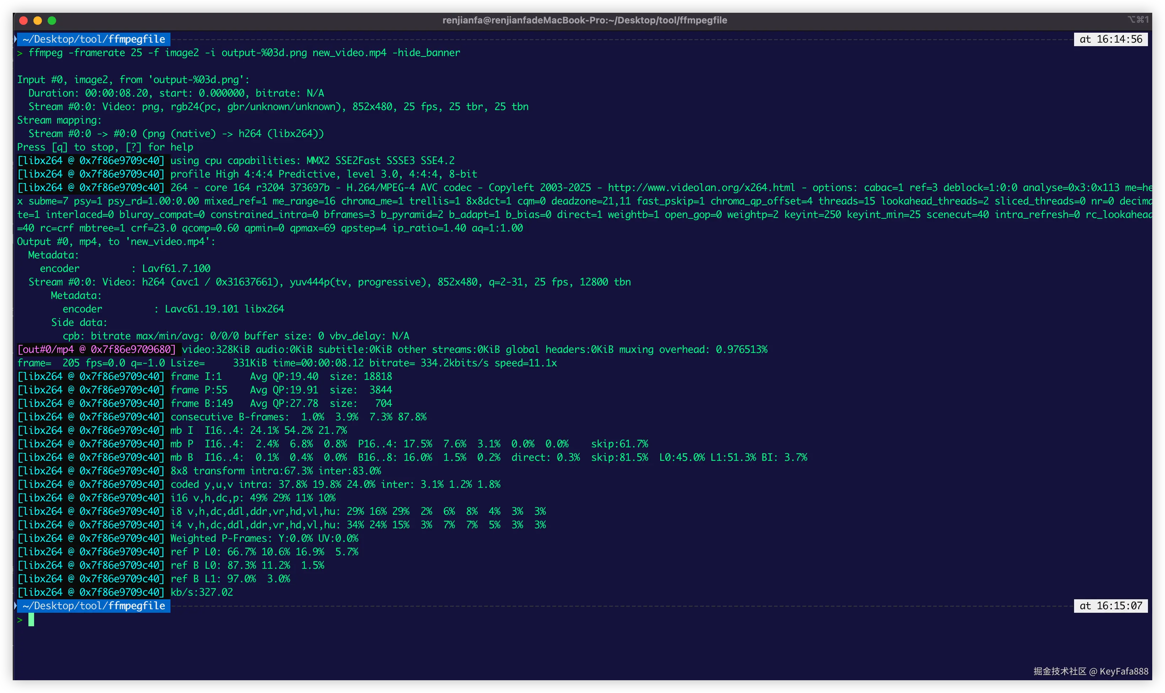Click the kb/s:327.02 line
1165x693 pixels.
201,592
